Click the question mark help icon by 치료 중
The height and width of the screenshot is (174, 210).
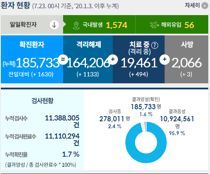pos(155,45)
